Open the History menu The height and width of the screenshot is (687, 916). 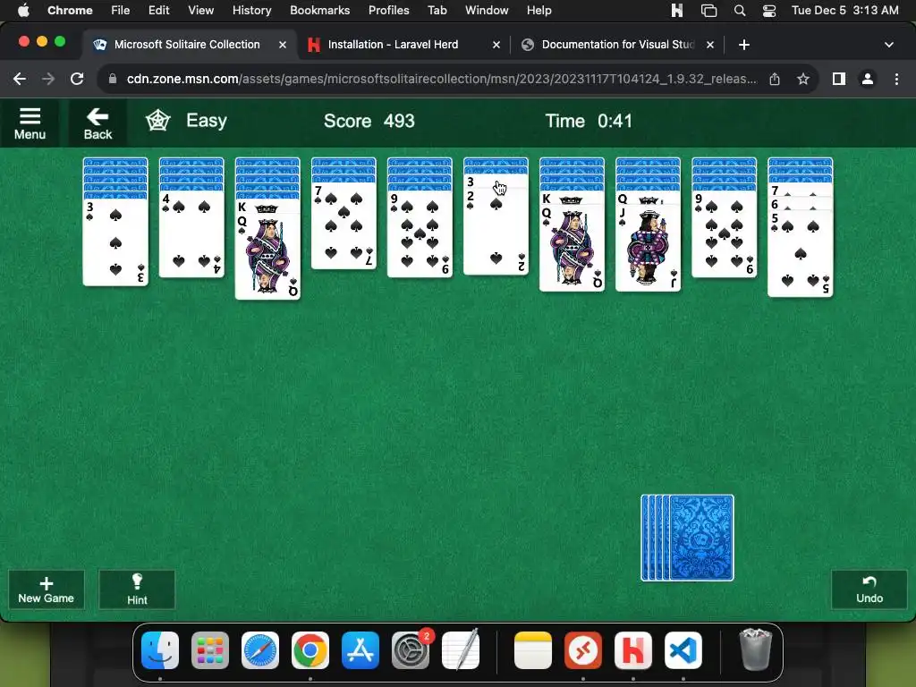(251, 10)
